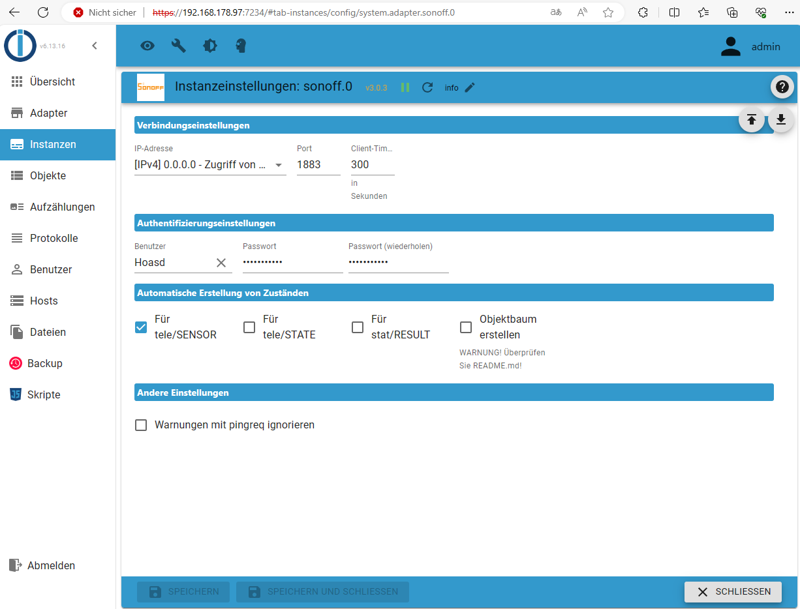Open browser split screen icon
The height and width of the screenshot is (609, 800).
[675, 12]
